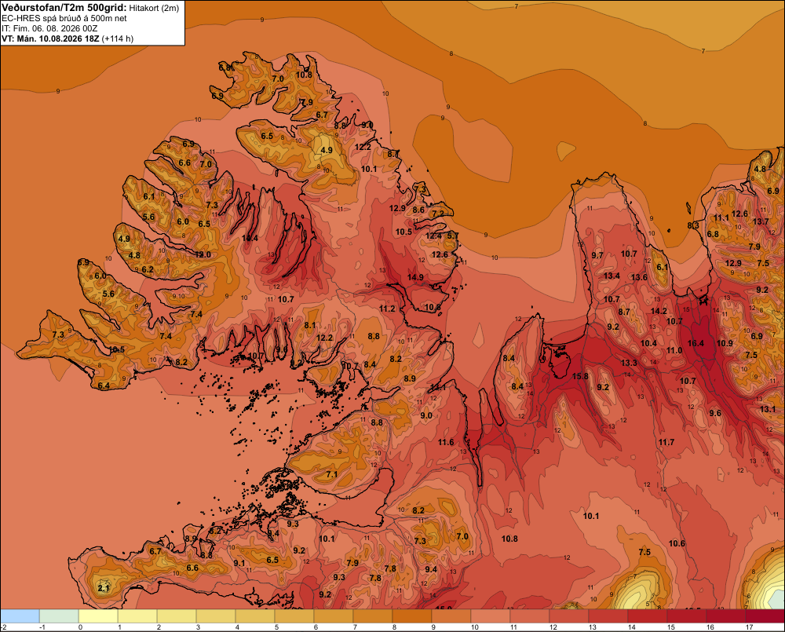The image size is (785, 632).
Task: Click the legend tick label 17
Action: (750, 627)
